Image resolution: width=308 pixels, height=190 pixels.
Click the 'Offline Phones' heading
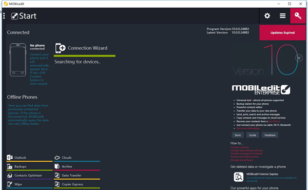pyautogui.click(x=22, y=97)
